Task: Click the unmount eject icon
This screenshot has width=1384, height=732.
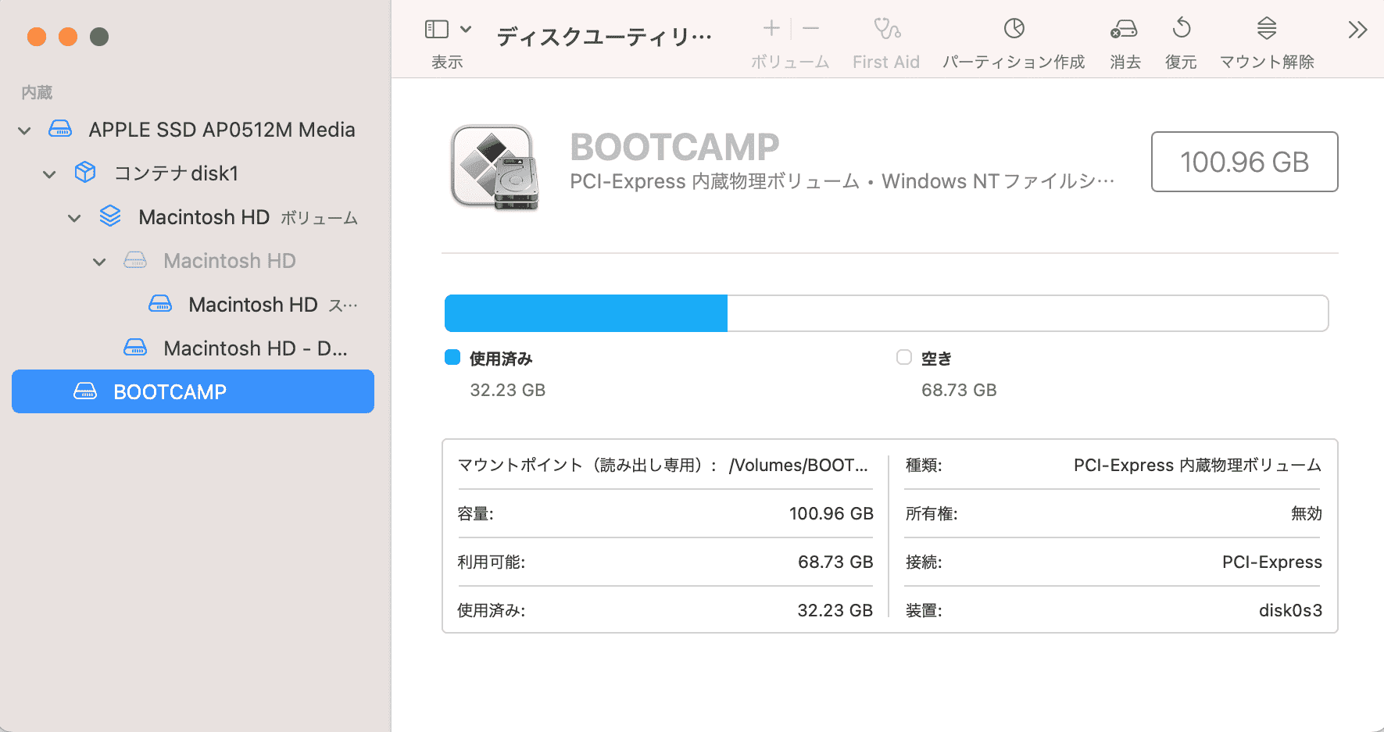Action: click(1267, 28)
